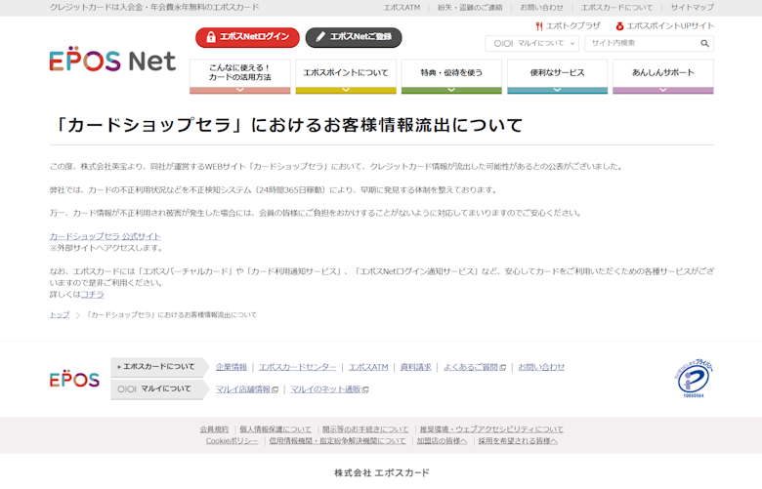Open 個人情報保護について link

click(275, 429)
